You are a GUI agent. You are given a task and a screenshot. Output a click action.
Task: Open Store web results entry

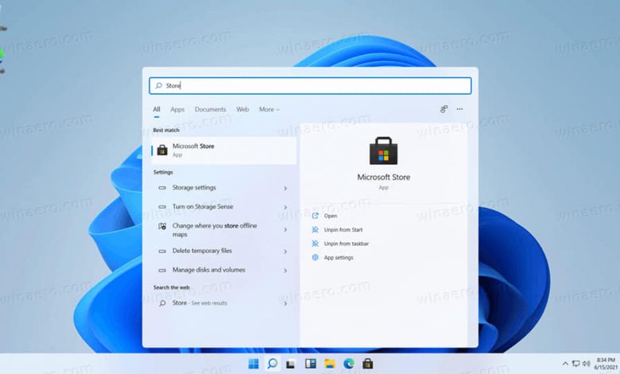click(x=224, y=303)
